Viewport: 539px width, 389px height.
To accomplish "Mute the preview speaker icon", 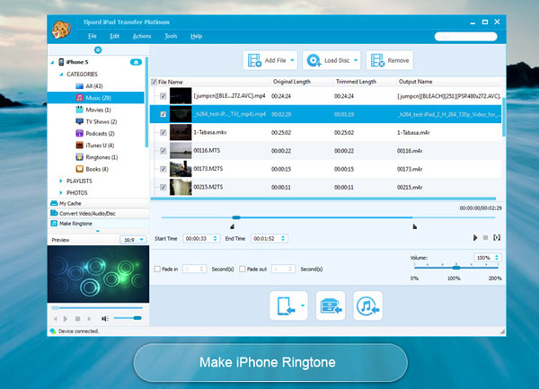I will (x=105, y=319).
